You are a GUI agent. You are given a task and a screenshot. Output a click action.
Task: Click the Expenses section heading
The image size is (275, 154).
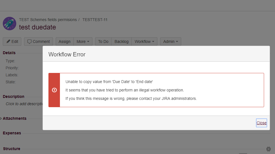tap(12, 133)
